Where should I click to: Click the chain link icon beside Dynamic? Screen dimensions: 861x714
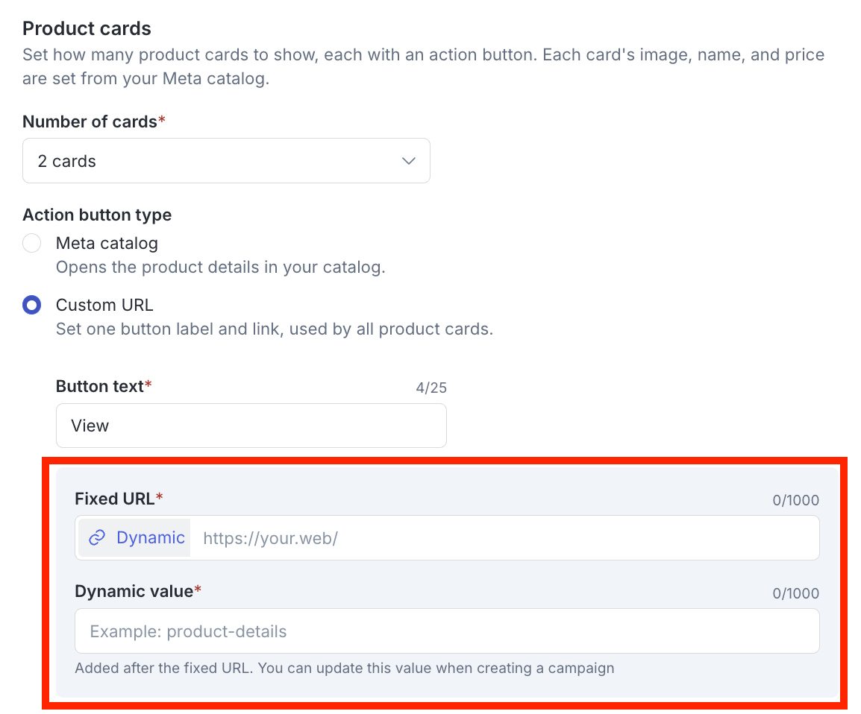97,537
